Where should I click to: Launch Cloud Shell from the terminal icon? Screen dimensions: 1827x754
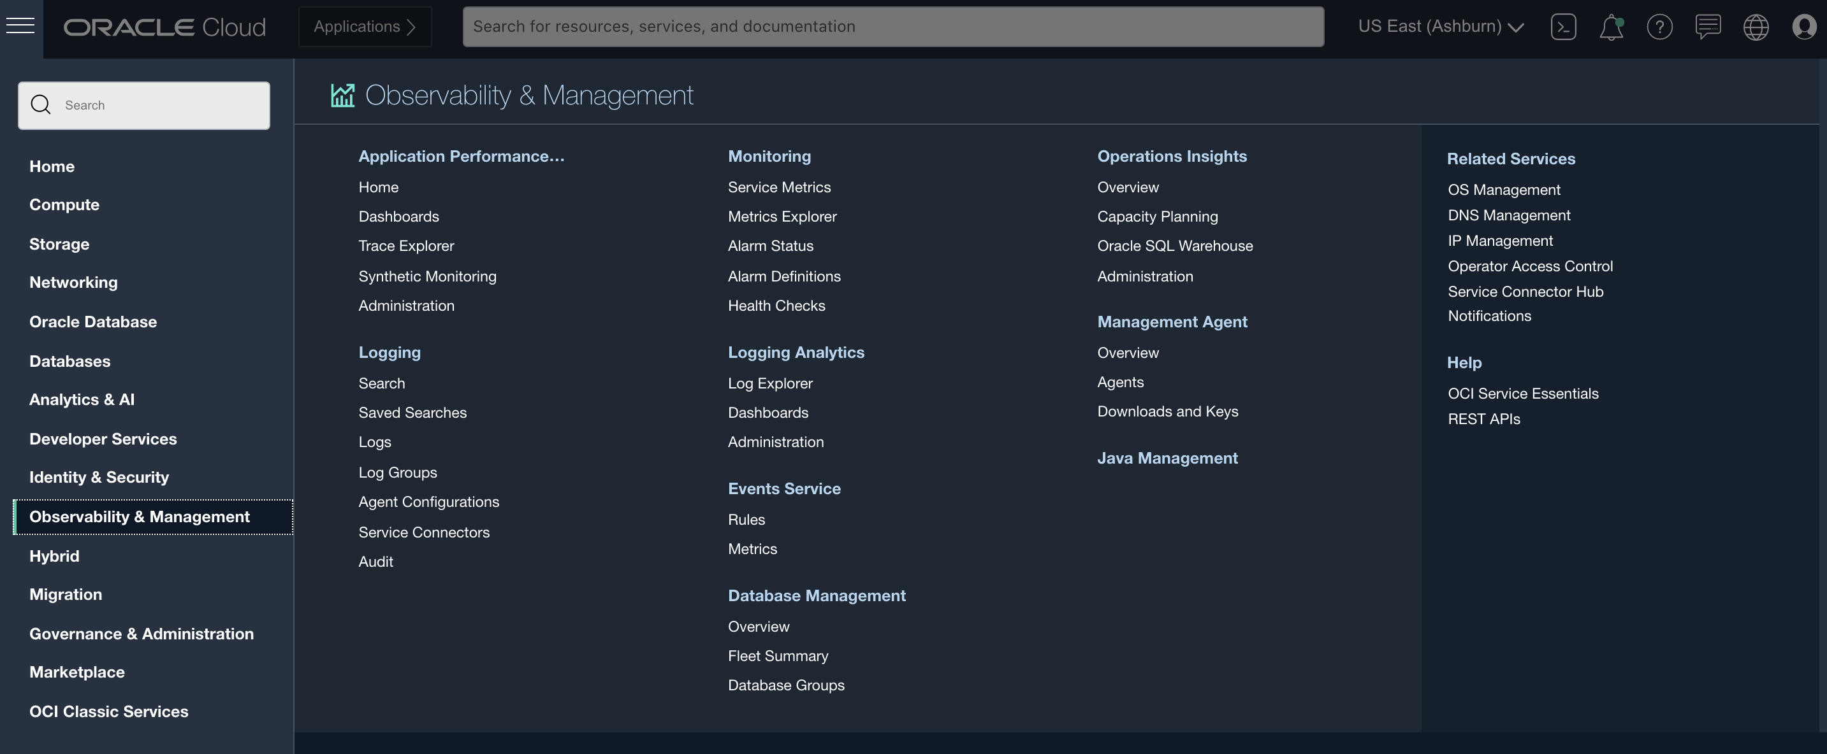[x=1563, y=26]
